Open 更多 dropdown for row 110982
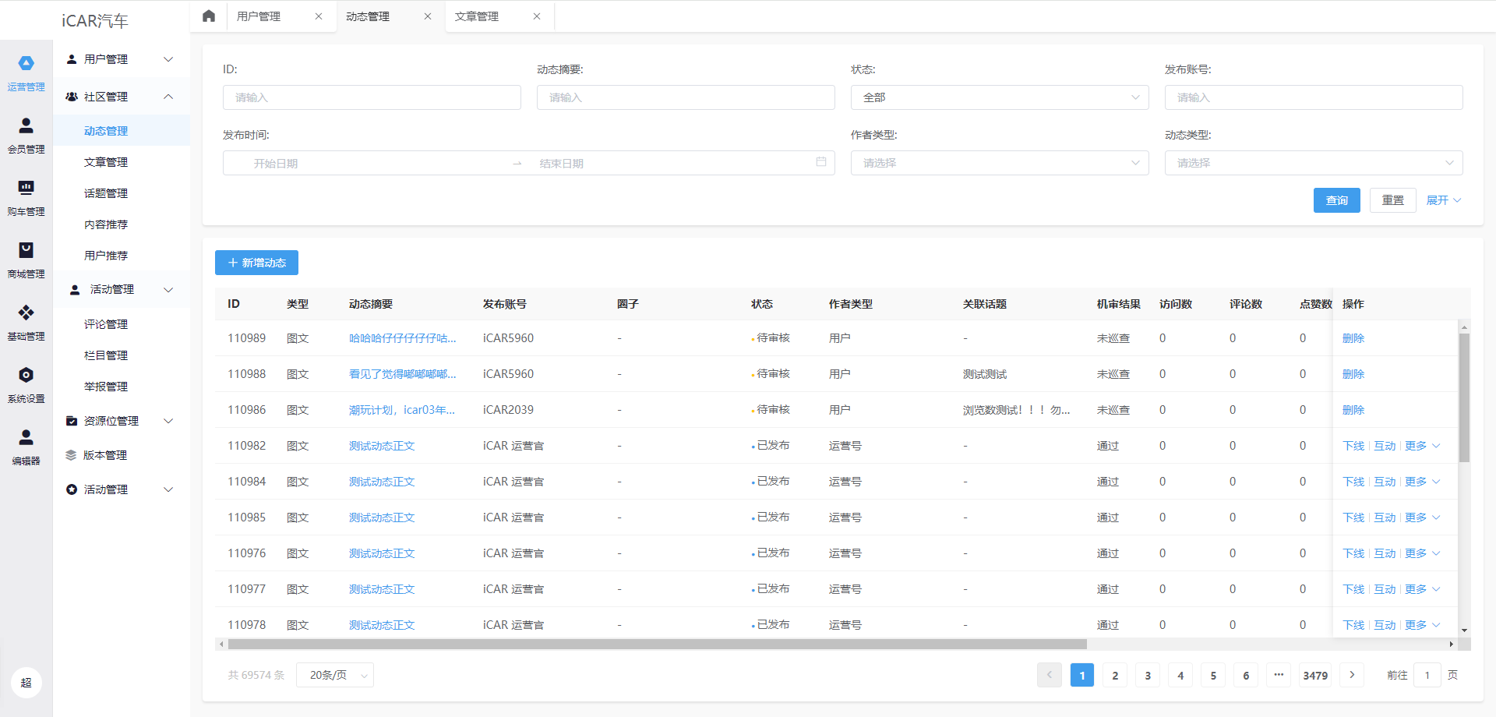 pos(1423,446)
